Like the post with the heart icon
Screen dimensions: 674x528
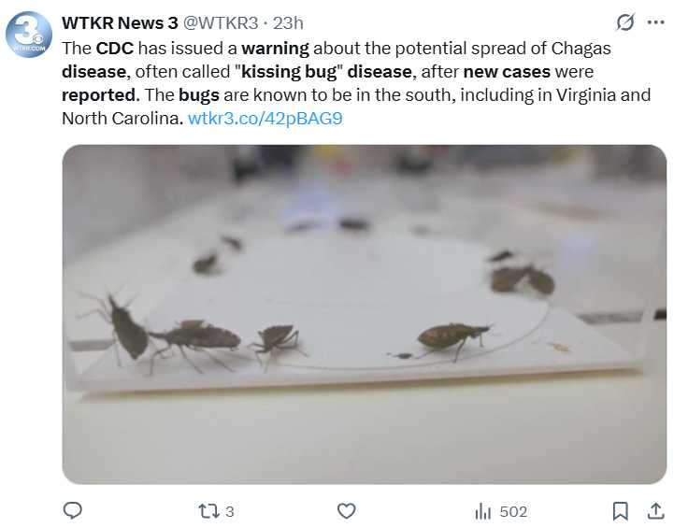346,511
